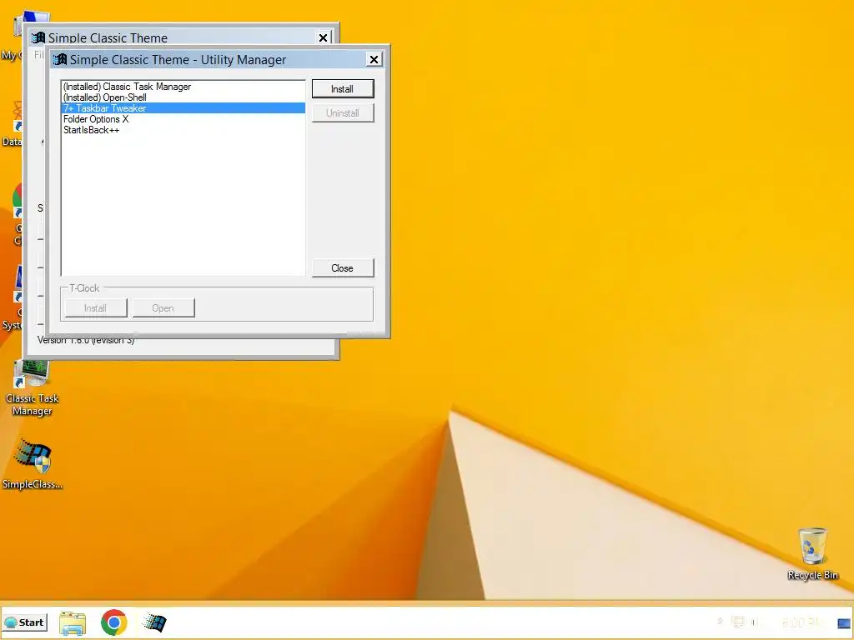854x640 pixels.
Task: Open the Start menu button
Action: click(x=25, y=622)
